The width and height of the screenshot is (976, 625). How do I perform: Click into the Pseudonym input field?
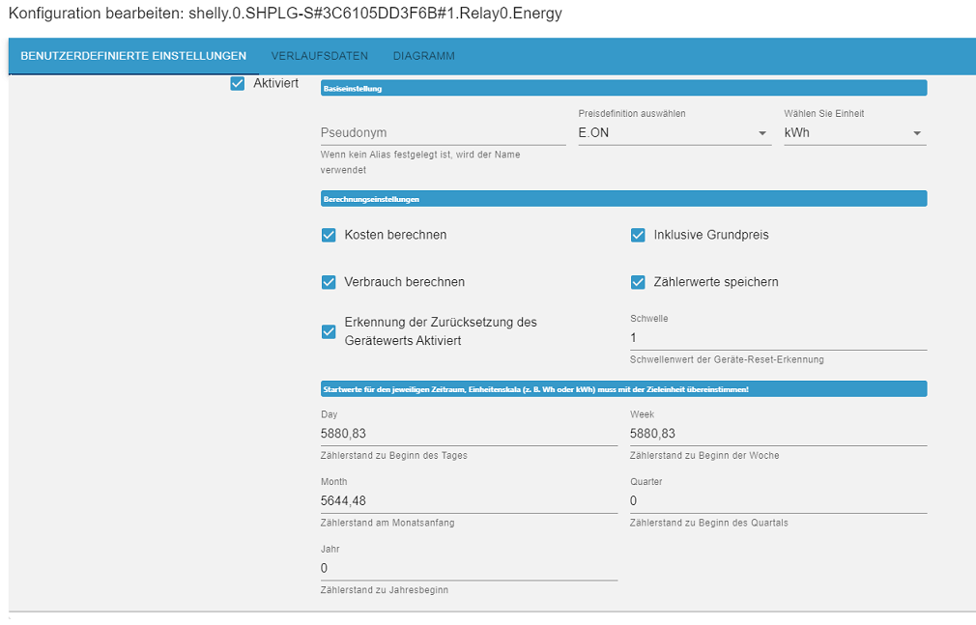coord(443,133)
